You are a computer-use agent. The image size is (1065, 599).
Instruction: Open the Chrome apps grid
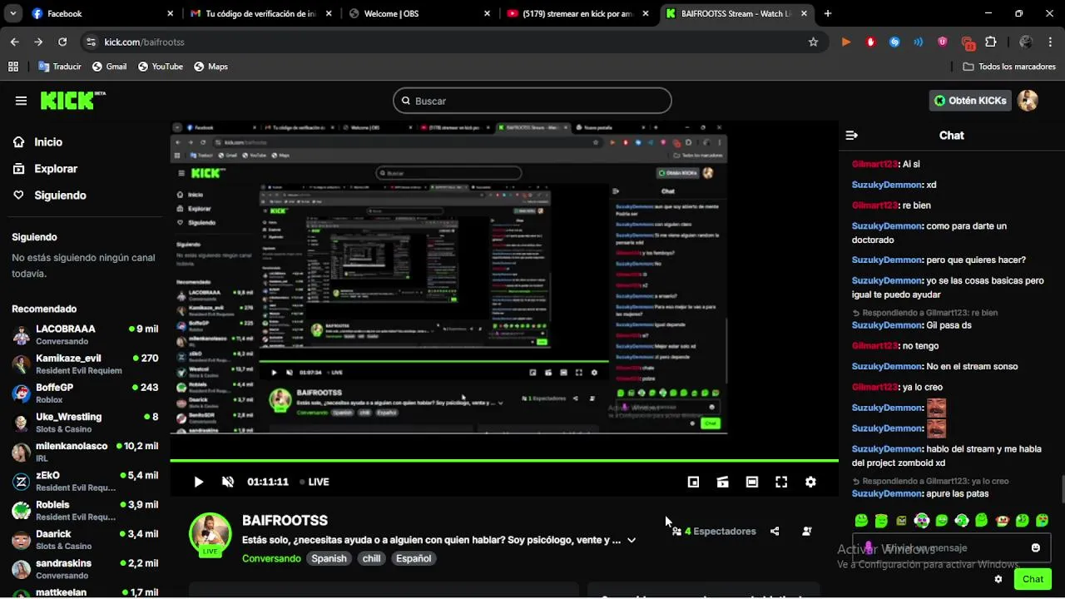(13, 67)
